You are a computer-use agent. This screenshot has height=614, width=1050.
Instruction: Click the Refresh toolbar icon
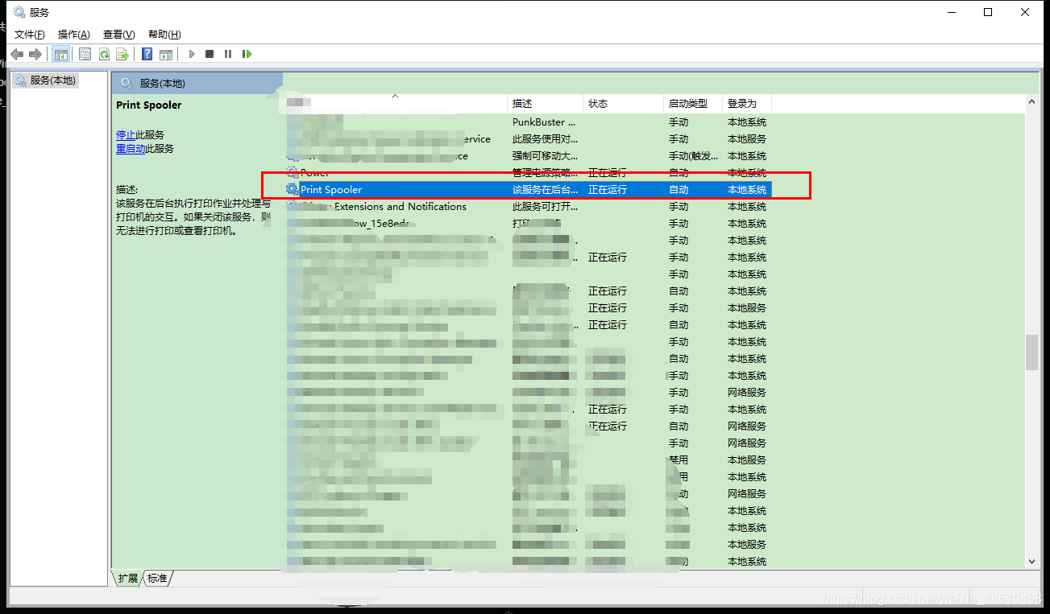104,54
